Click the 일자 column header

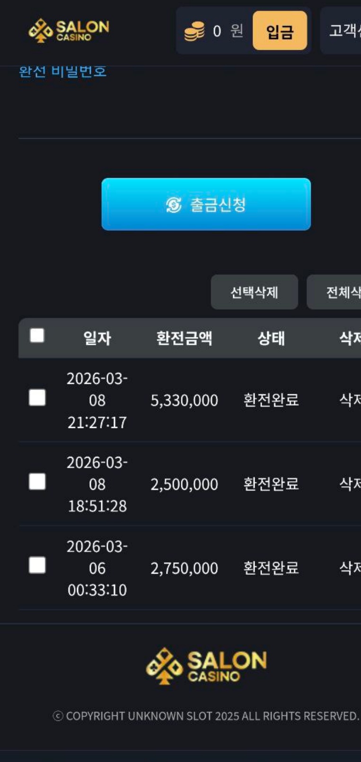[x=97, y=338]
